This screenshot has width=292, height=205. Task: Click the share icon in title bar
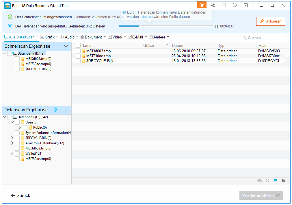pyautogui.click(x=213, y=5)
